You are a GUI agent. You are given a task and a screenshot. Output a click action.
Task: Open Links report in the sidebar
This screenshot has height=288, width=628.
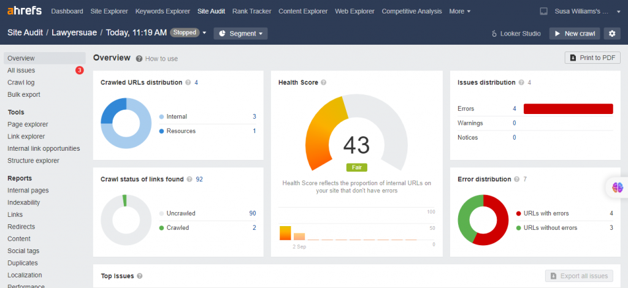(15, 214)
